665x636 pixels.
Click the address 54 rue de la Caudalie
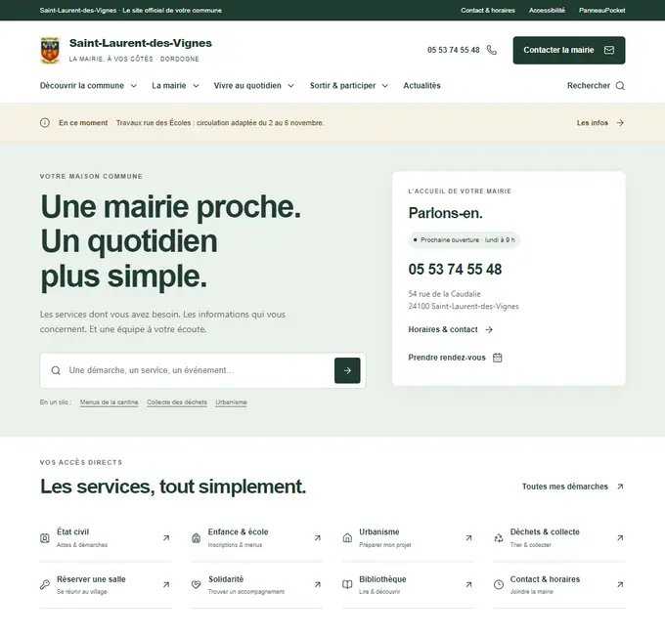(x=444, y=294)
